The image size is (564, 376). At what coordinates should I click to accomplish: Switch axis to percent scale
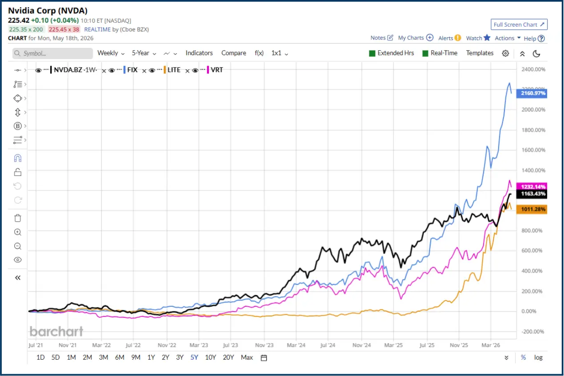[523, 357]
